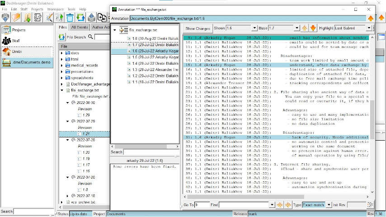Switch to the All Events tab
Viewport: 386px width, 217px height.
[80, 27]
